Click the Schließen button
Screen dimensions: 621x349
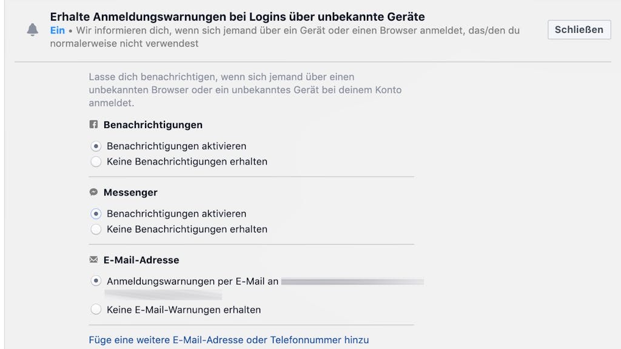tap(579, 30)
